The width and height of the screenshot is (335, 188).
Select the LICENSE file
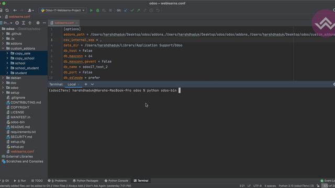pyautogui.click(x=17, y=112)
